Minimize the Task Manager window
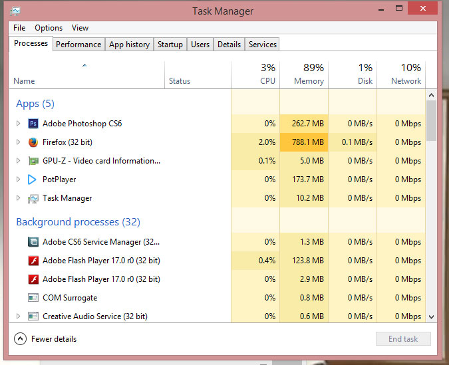 click(x=381, y=9)
